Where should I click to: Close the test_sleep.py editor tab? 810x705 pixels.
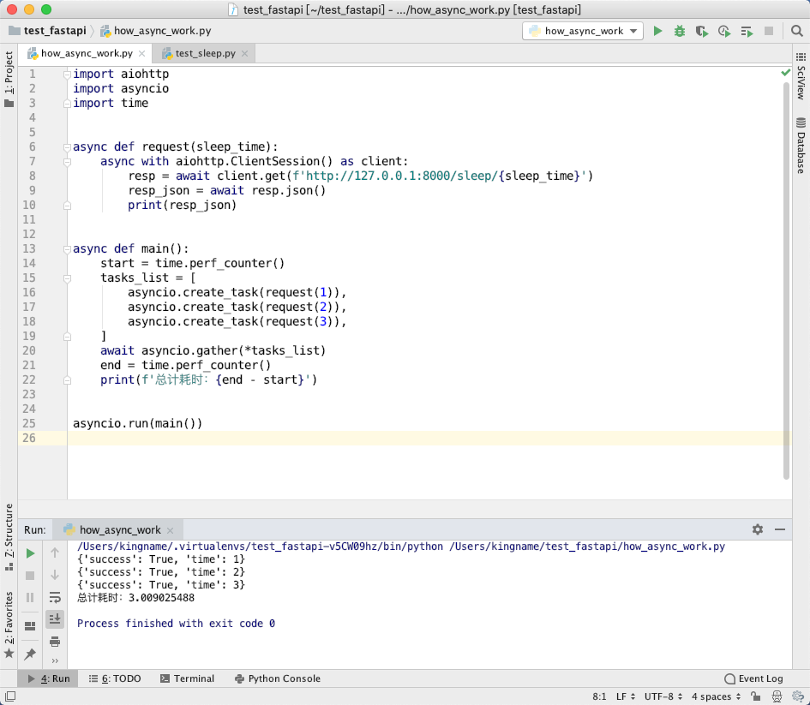pos(245,54)
